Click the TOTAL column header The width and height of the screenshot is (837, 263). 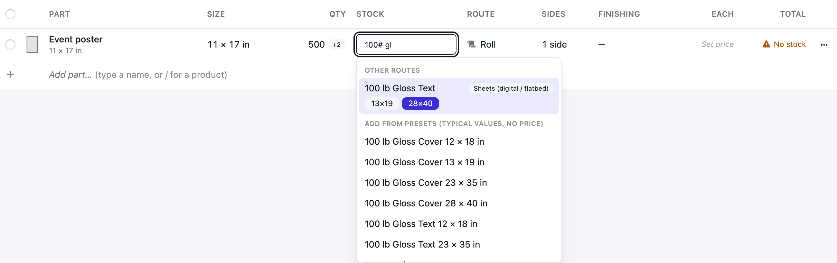pos(793,14)
